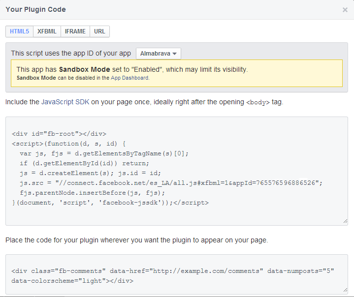Viewport: 354px width, 297px height.
Task: Click the <body> tag text
Action: pyautogui.click(x=258, y=102)
